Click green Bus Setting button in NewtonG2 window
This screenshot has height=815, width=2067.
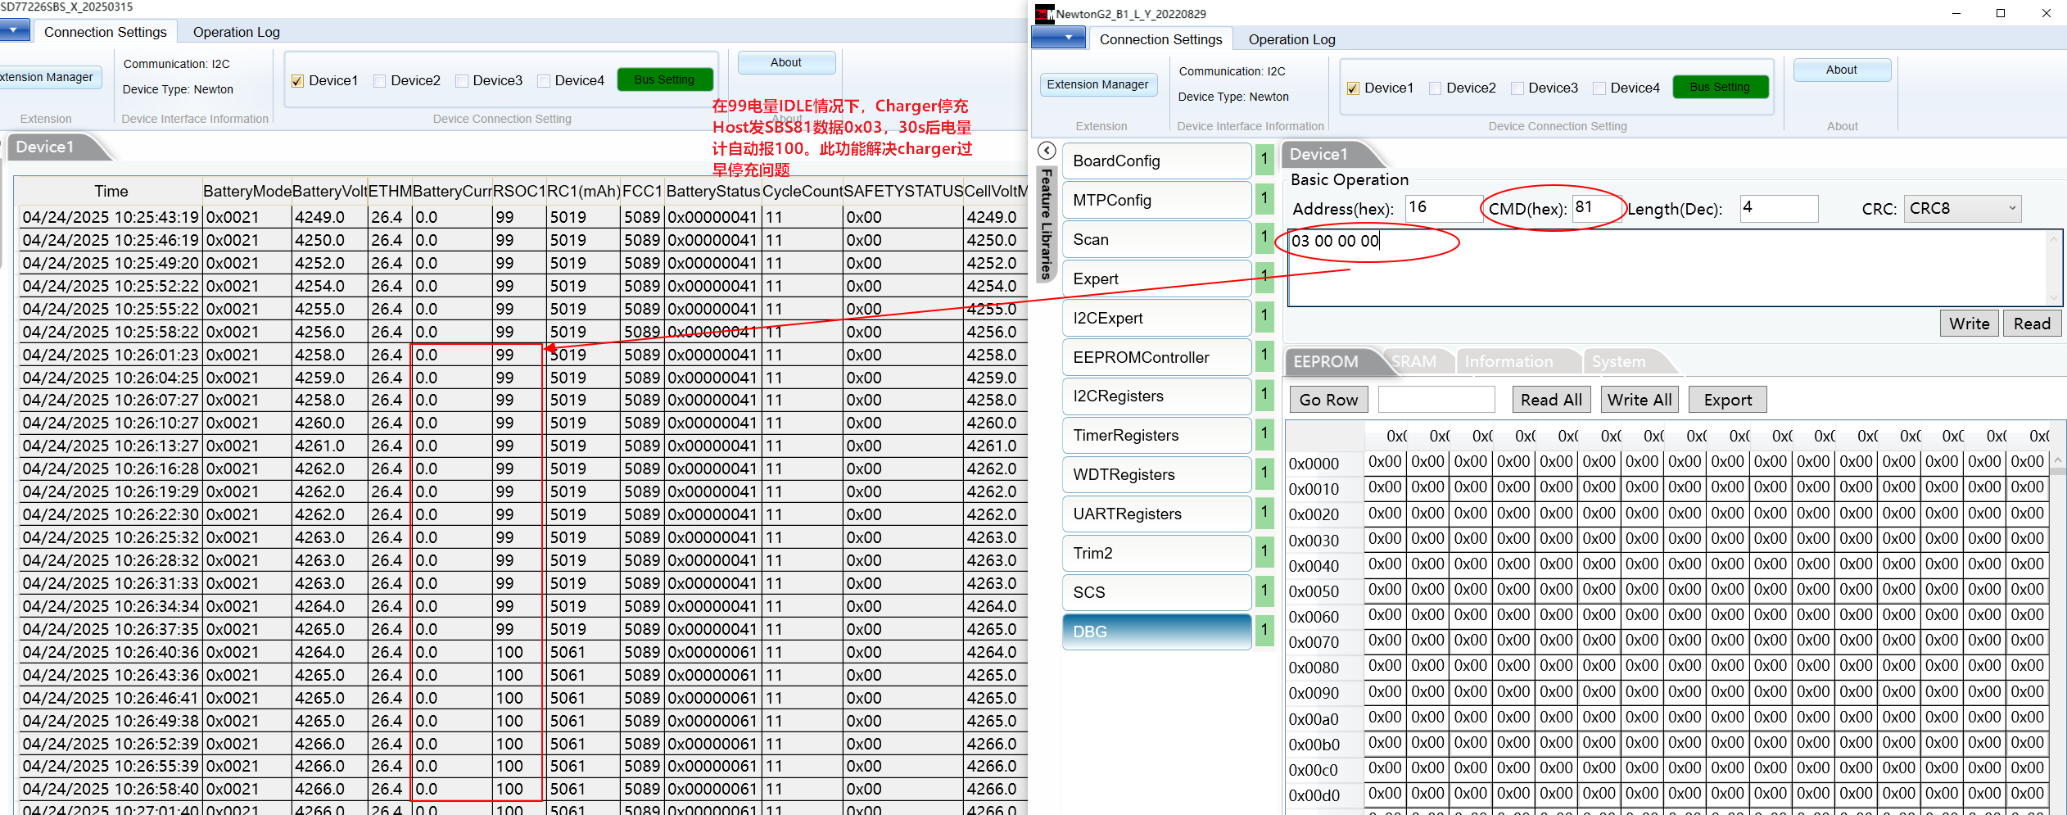coord(1720,87)
